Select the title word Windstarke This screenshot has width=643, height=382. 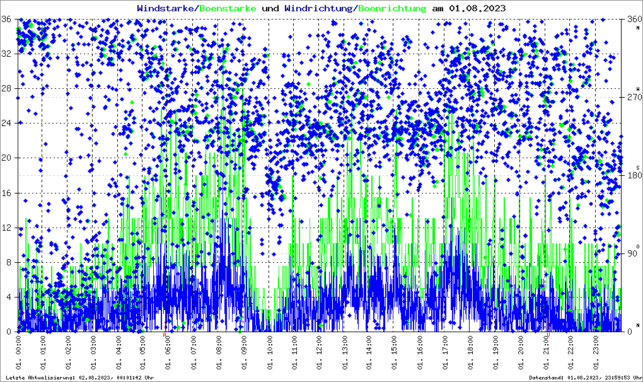tap(165, 8)
